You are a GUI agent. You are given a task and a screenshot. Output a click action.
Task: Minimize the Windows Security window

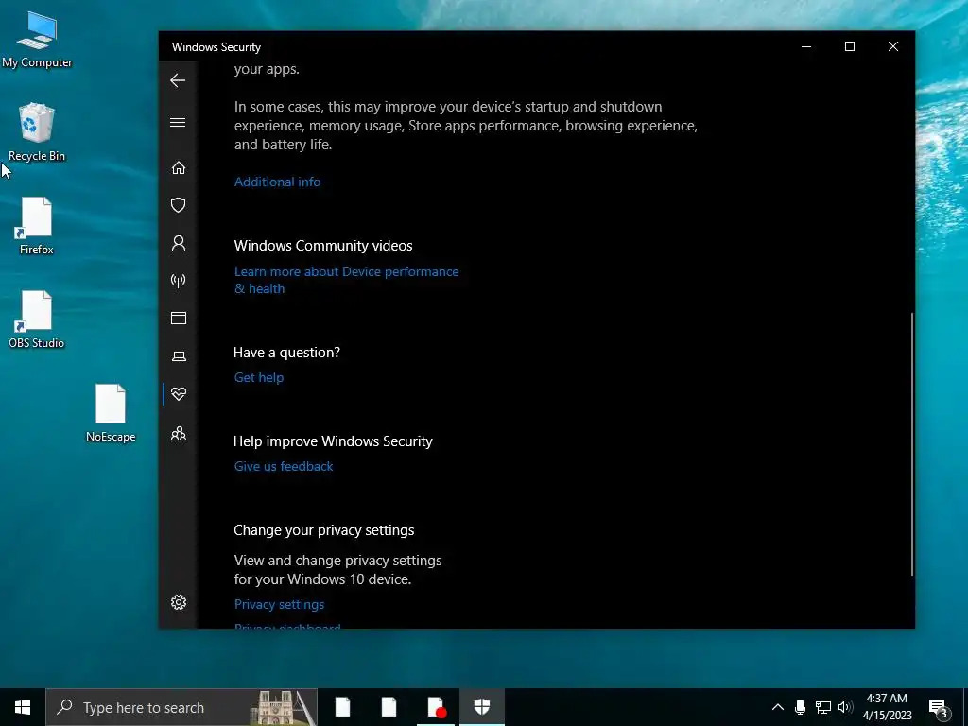806,47
